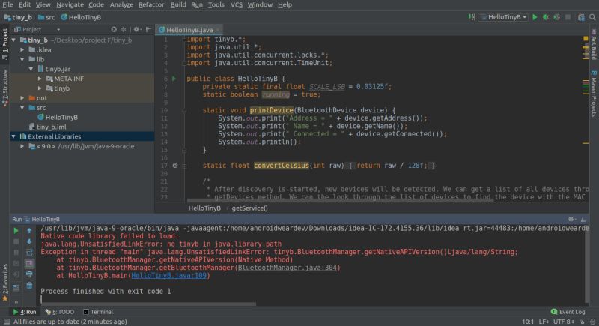Open the Navigate menu
Image resolution: width=599 pixels, height=326 pixels.
click(x=70, y=5)
